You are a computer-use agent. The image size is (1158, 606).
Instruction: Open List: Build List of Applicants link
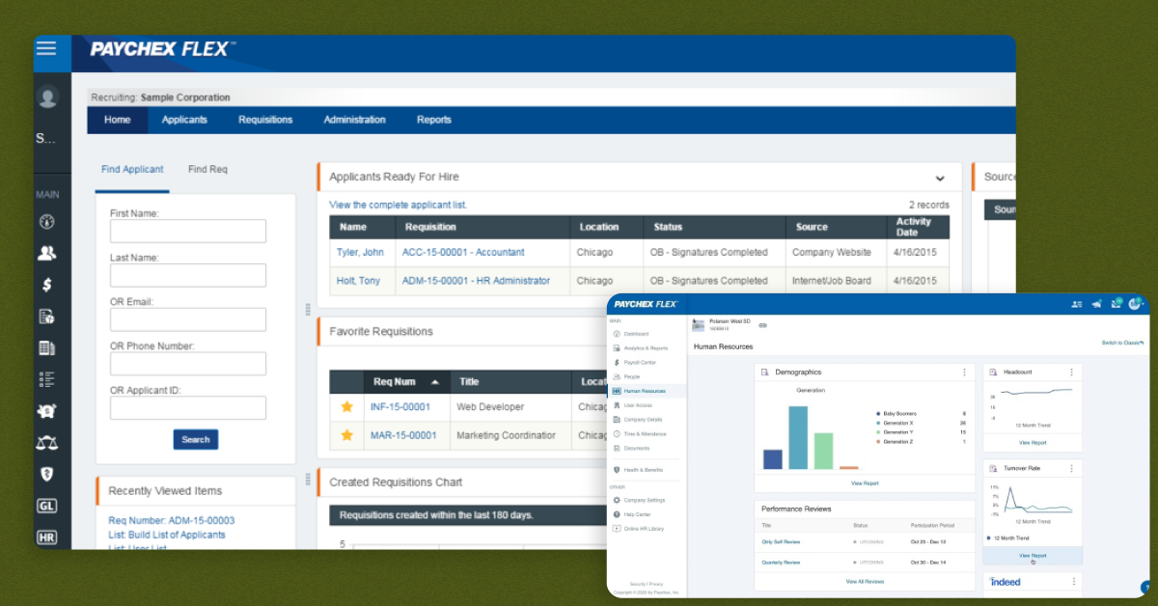pos(167,535)
